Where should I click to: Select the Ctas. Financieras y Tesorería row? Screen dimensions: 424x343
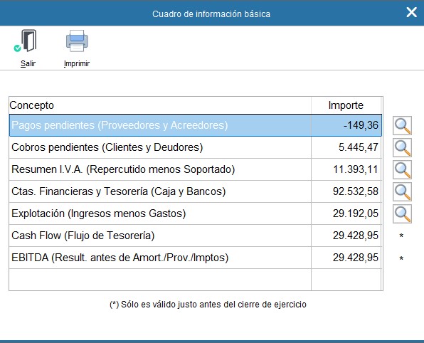[195, 191]
